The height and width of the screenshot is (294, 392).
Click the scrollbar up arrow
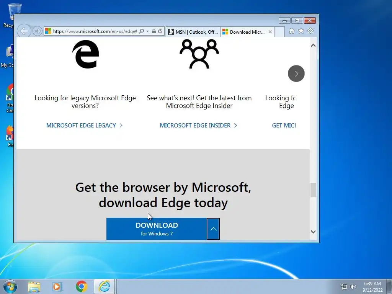point(313,46)
